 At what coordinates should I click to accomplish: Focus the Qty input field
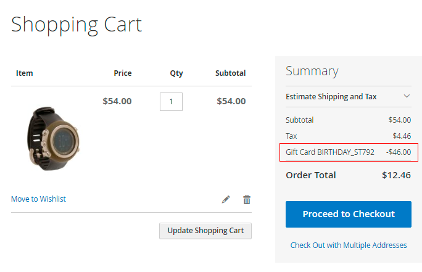[x=171, y=101]
